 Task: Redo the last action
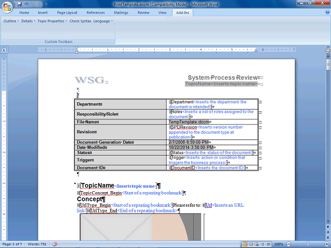(36, 4)
